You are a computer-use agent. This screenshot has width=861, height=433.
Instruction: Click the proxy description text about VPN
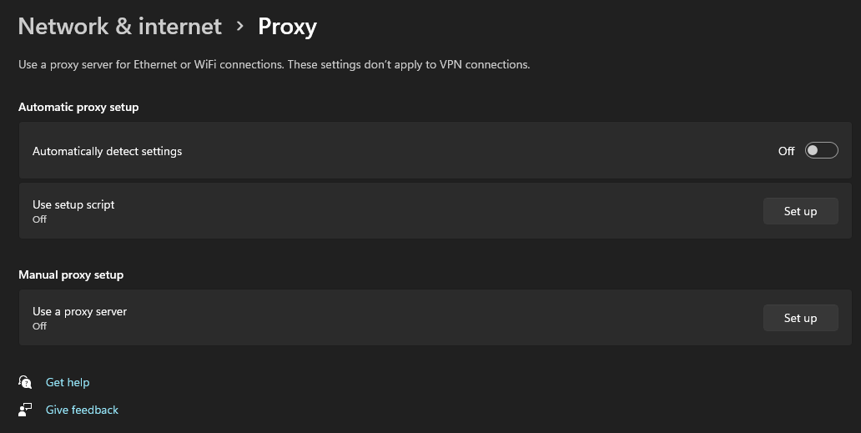[274, 64]
